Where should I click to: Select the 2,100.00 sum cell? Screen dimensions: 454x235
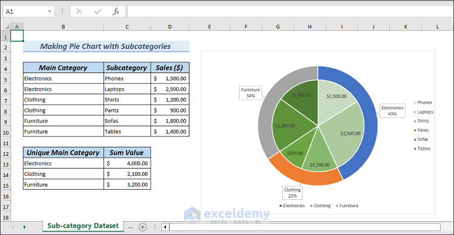pos(127,174)
